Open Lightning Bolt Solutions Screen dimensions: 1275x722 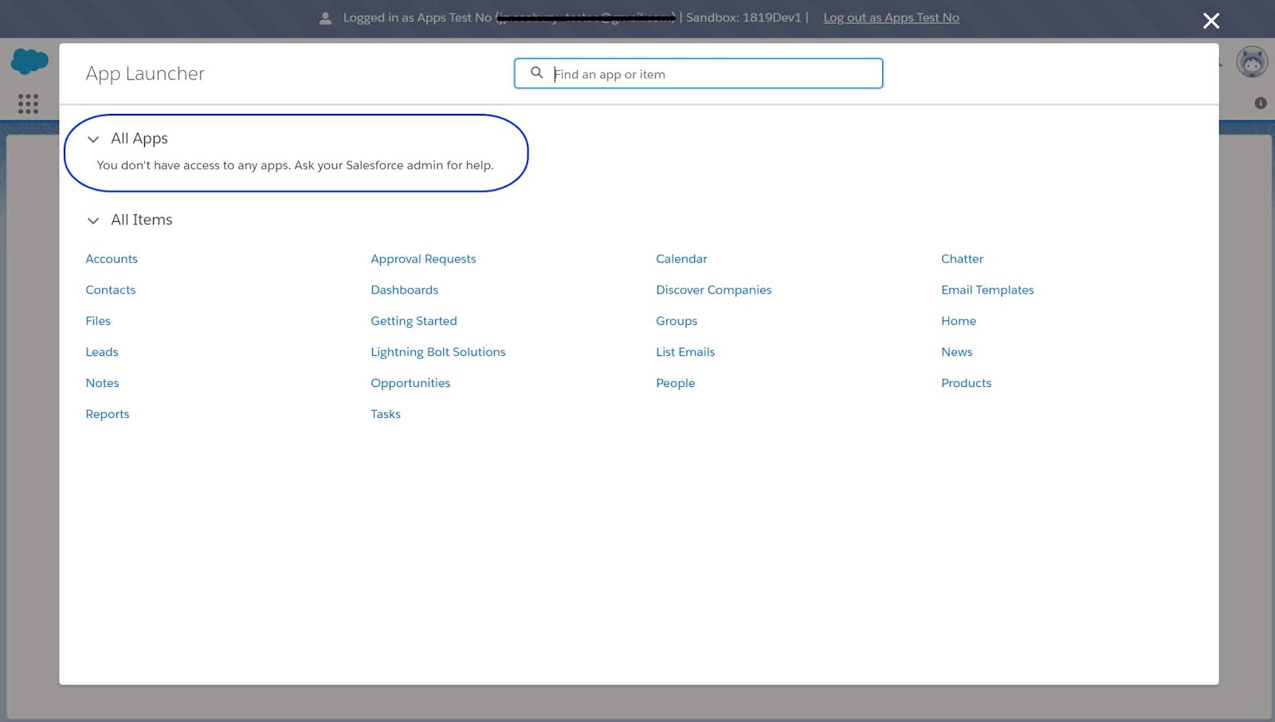coord(438,352)
